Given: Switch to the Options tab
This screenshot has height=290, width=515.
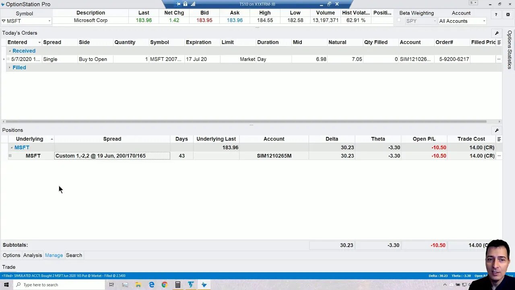Looking at the screenshot, I should [x=11, y=255].
